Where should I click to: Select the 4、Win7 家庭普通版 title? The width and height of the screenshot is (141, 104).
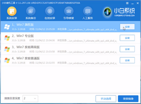click(26, 58)
